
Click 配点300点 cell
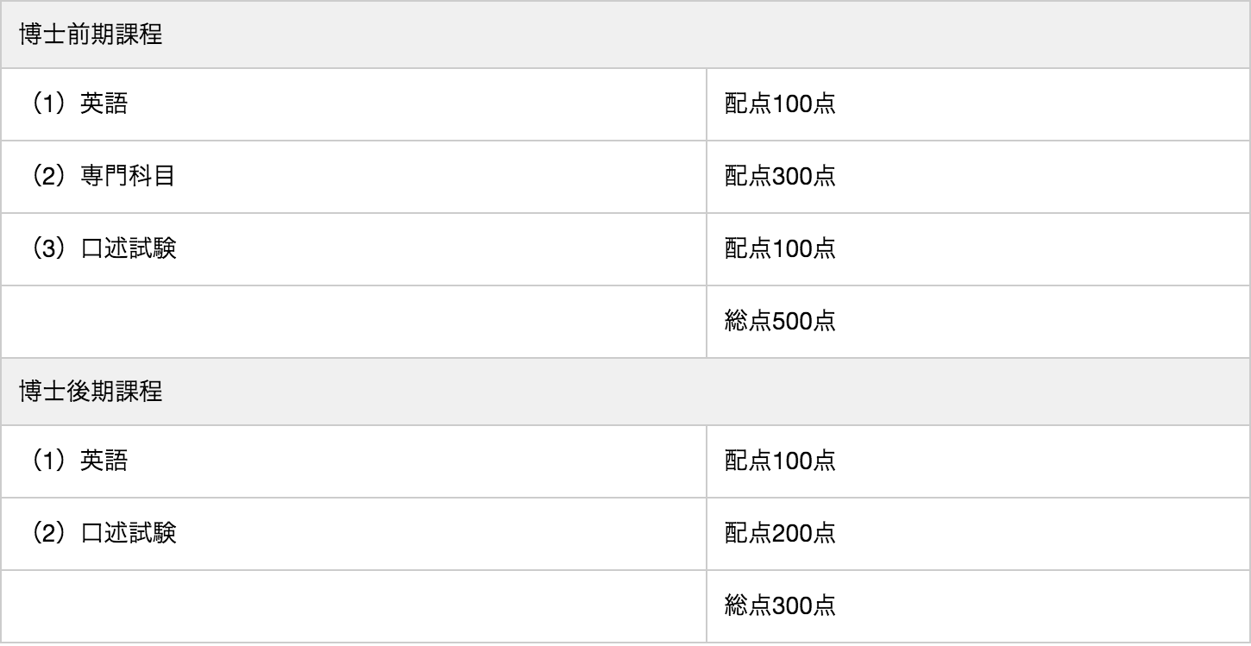[x=978, y=177]
